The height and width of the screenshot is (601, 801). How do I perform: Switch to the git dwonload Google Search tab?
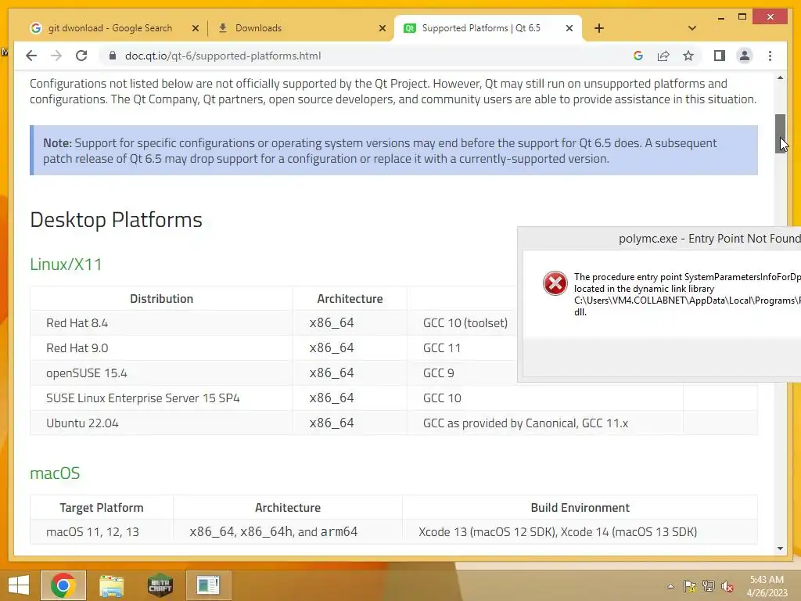click(x=110, y=28)
